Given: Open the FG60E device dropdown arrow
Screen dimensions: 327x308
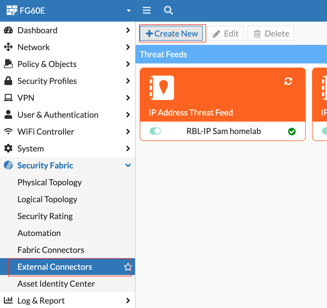Looking at the screenshot, I should (128, 11).
